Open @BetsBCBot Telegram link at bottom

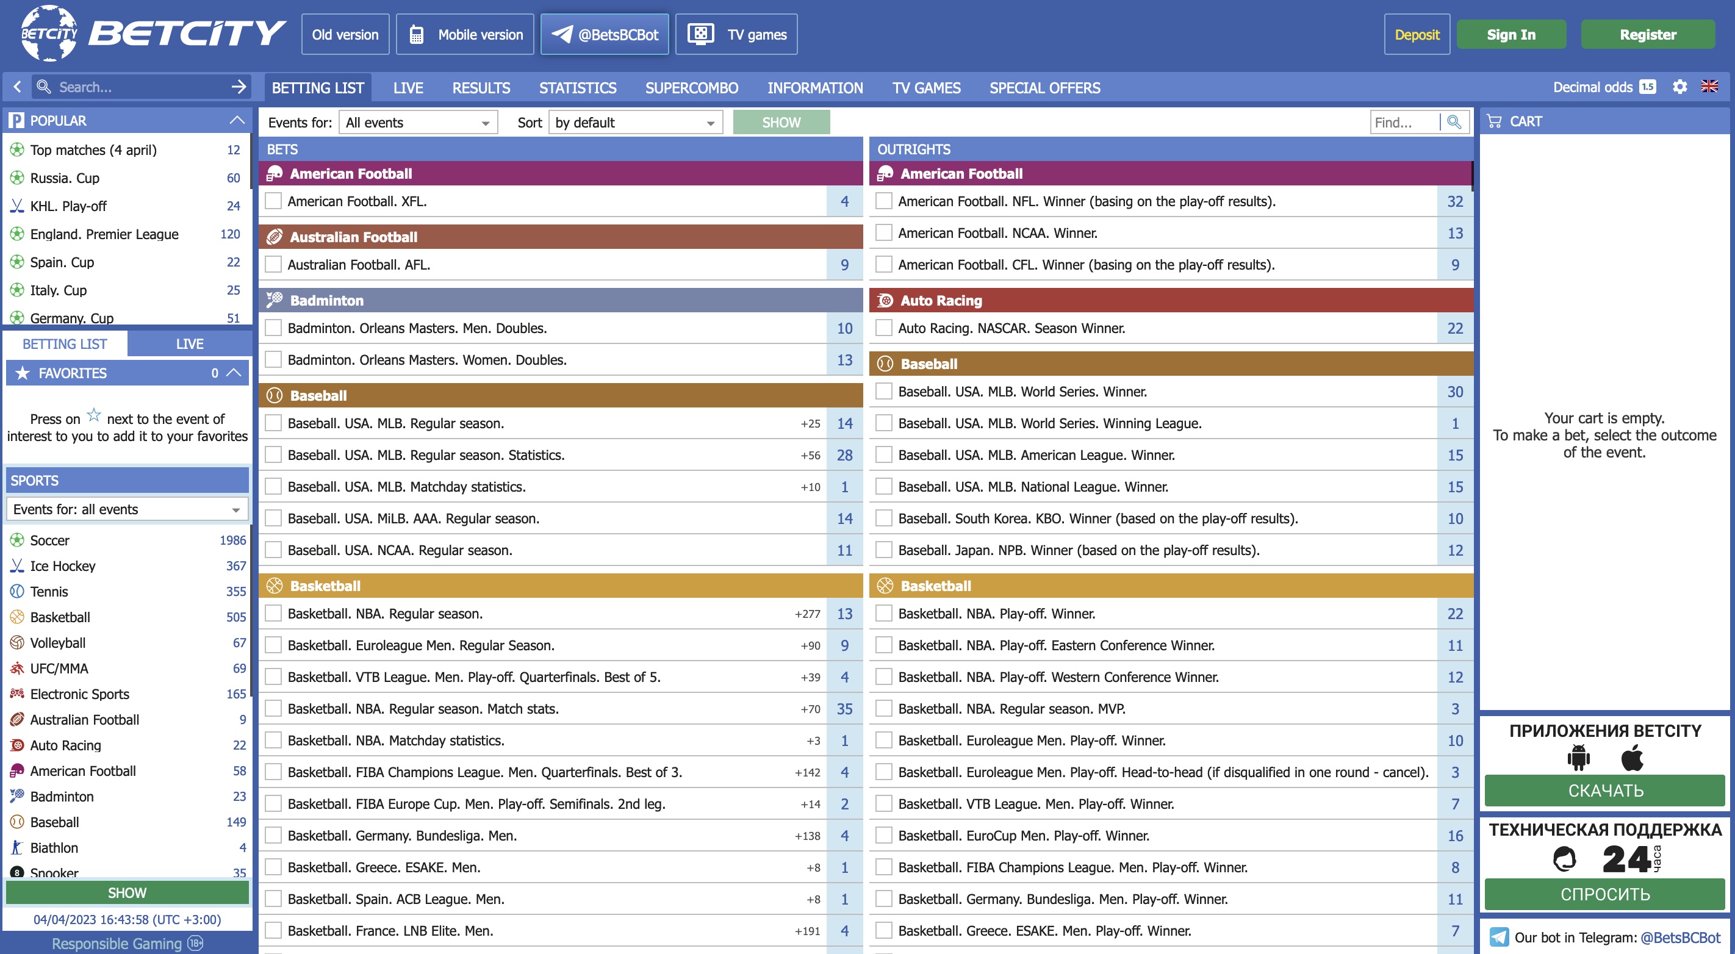pos(1679,937)
